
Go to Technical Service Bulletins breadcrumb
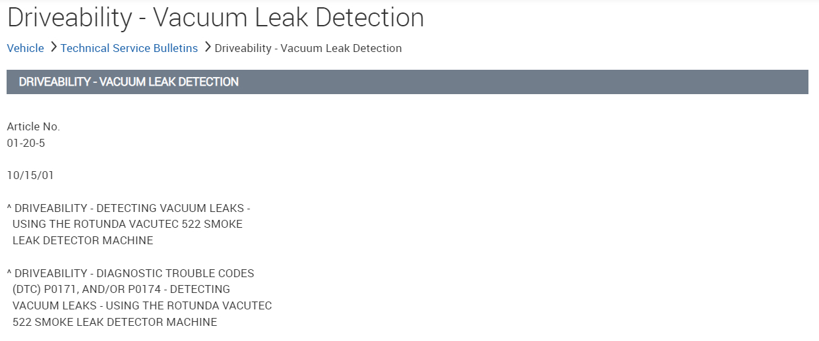click(x=129, y=48)
